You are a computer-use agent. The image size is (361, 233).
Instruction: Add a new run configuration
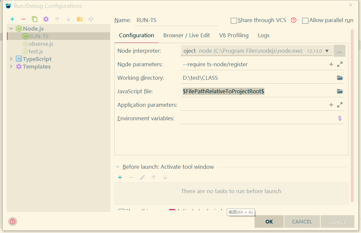(12, 19)
